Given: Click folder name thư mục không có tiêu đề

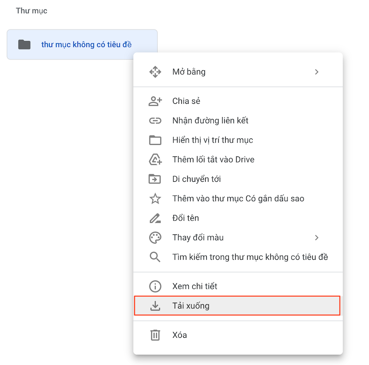Looking at the screenshot, I should (86, 45).
